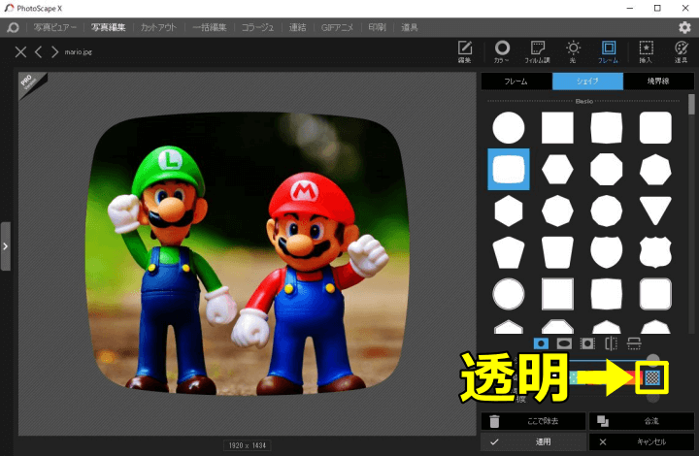Click the mario.jpg file name
Viewport: 699px width, 456px height.
(x=78, y=52)
